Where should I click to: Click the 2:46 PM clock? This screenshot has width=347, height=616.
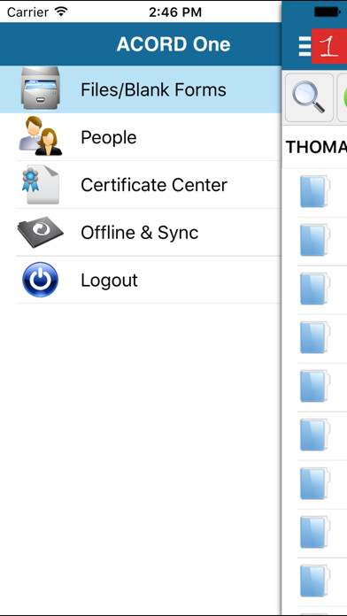coord(175,12)
